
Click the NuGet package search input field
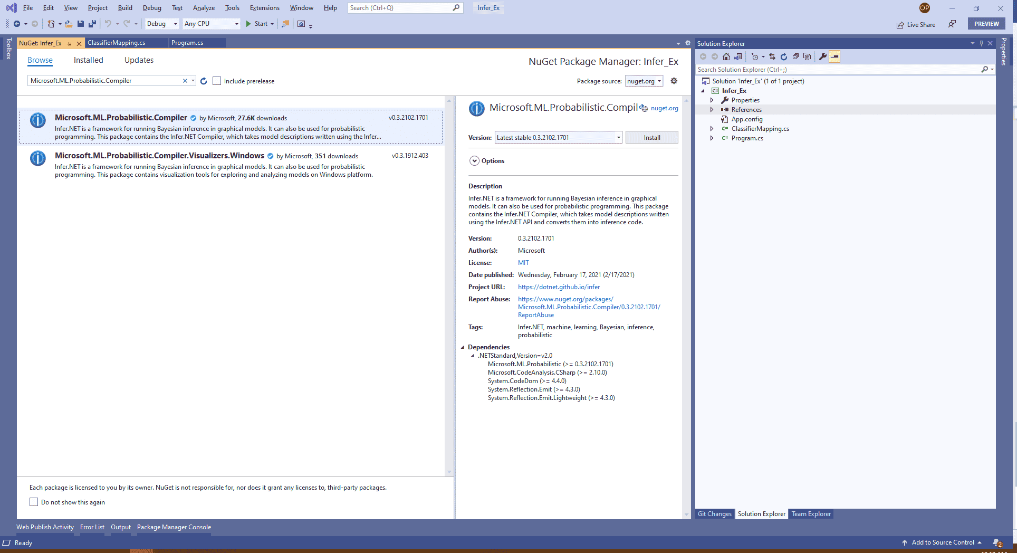[105, 81]
